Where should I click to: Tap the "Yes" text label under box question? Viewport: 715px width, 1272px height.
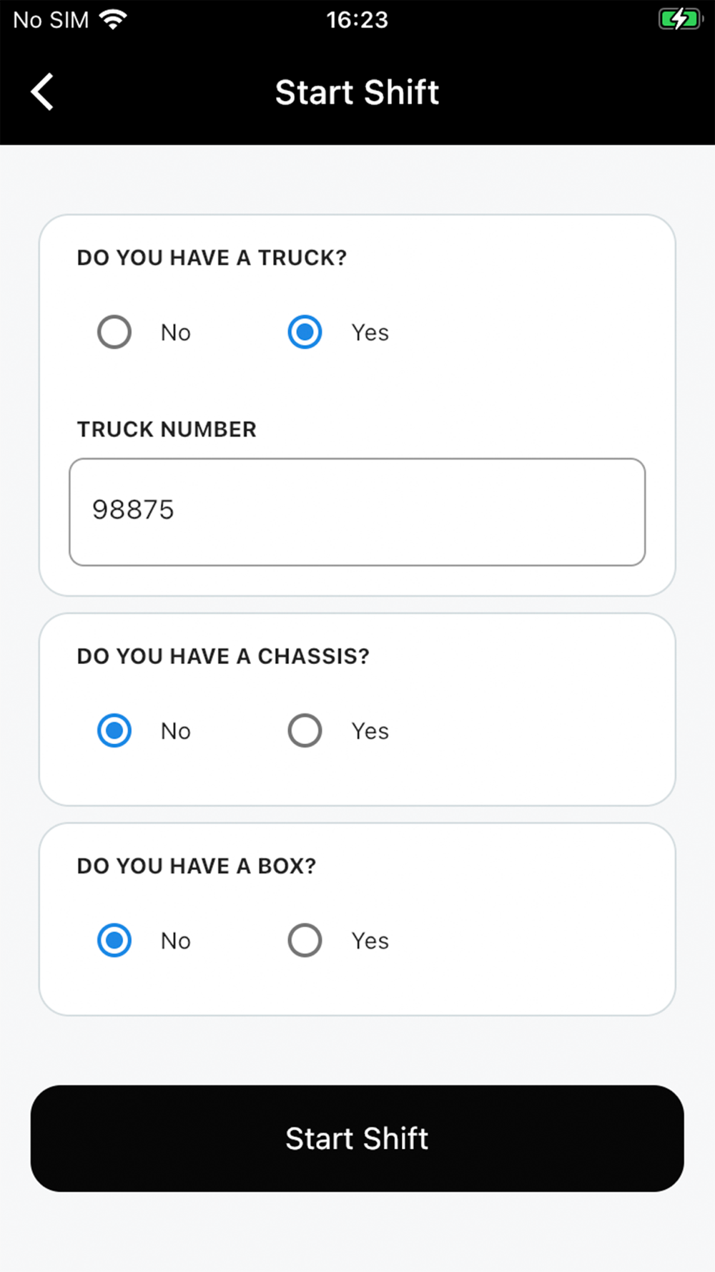coord(370,941)
